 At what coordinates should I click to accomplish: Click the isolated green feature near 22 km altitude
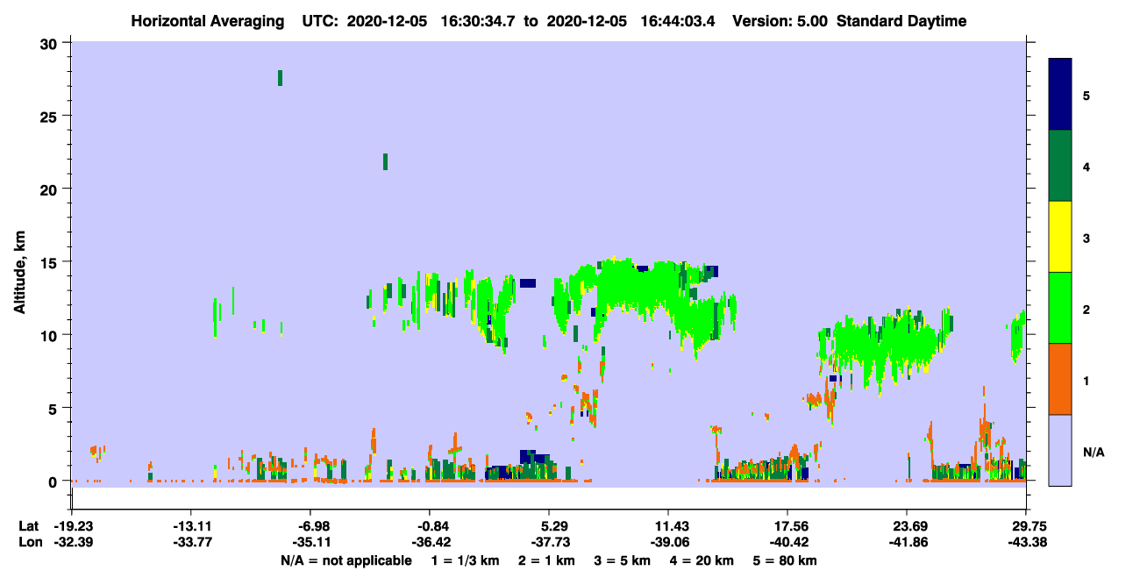[x=385, y=161]
